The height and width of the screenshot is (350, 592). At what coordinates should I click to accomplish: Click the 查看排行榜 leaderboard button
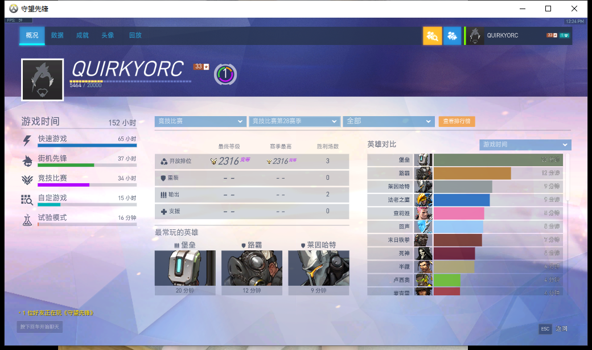457,121
